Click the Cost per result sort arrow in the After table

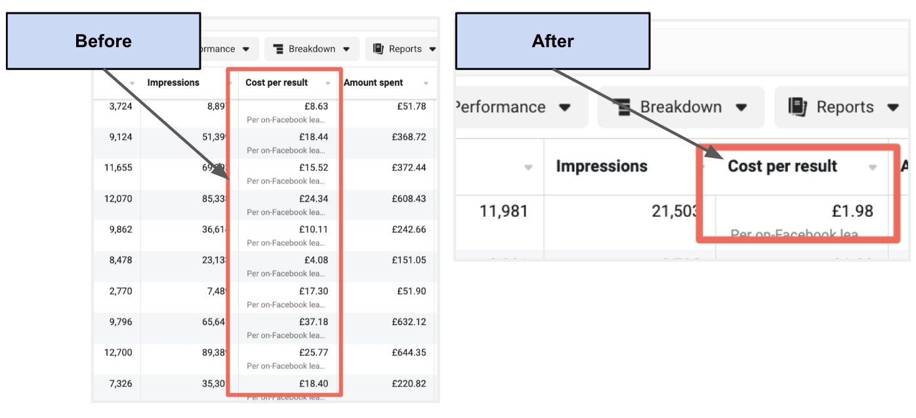pyautogui.click(x=872, y=168)
